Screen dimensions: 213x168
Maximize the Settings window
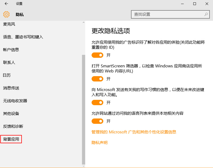coord(195,4)
